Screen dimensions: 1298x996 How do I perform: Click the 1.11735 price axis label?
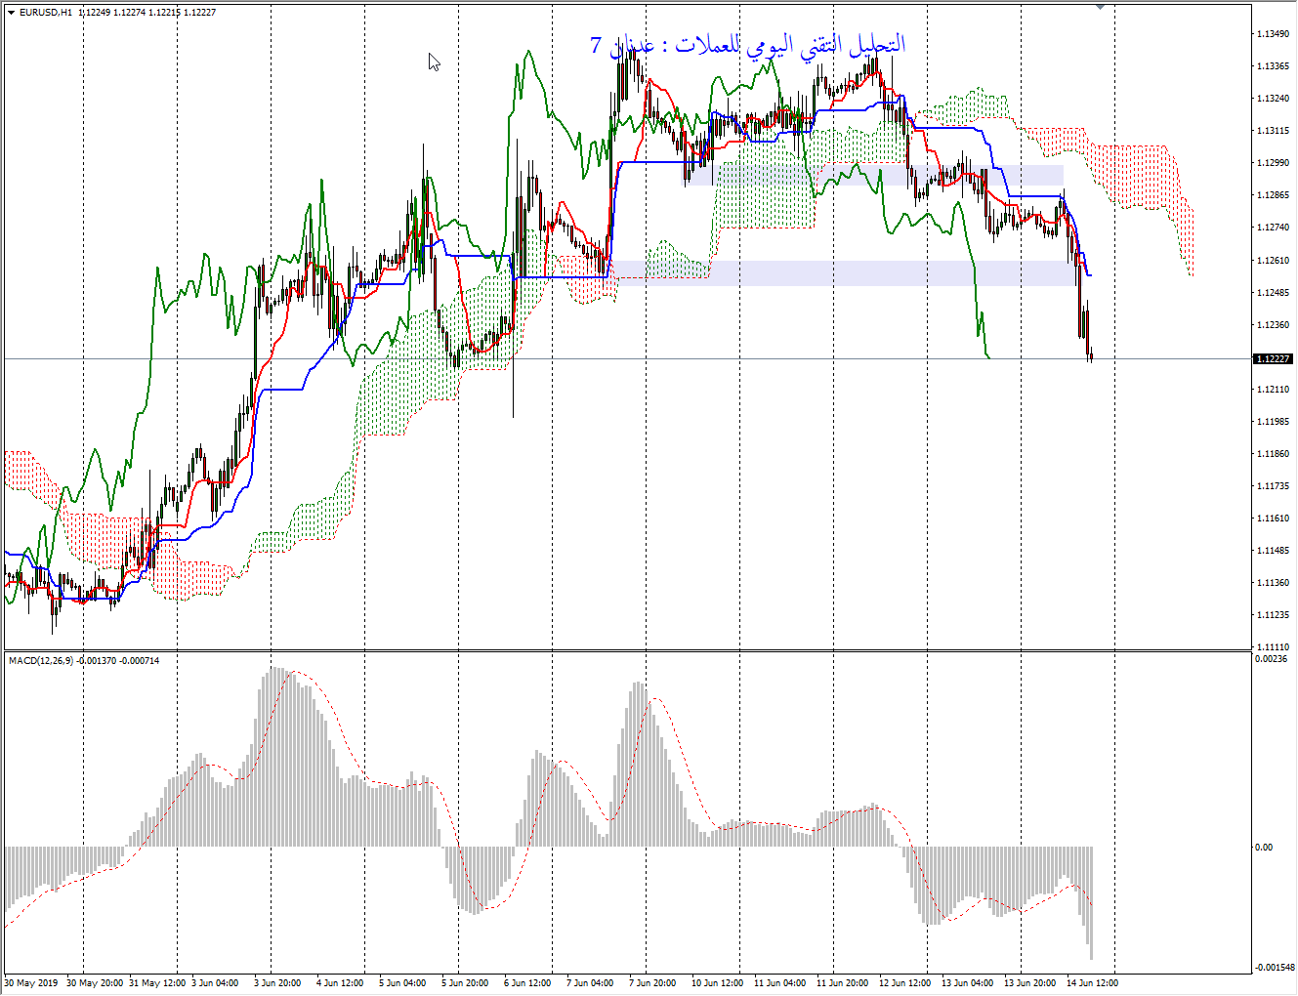(x=1273, y=486)
